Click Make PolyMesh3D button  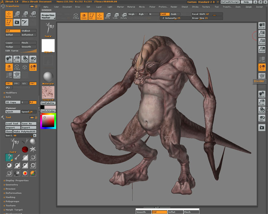coord(25,132)
